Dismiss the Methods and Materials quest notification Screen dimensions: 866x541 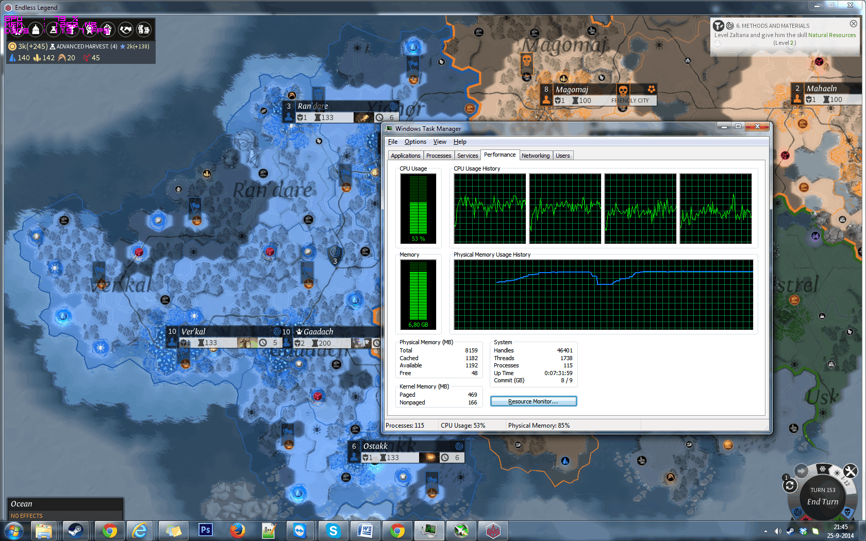pos(854,24)
